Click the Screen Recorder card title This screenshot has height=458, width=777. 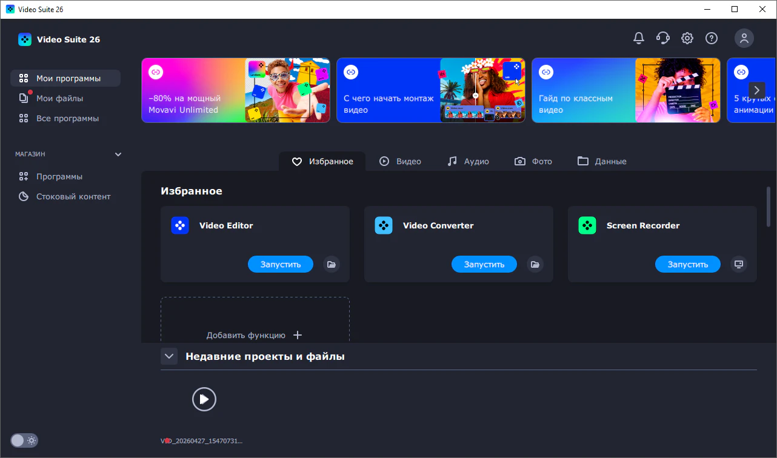pos(643,225)
